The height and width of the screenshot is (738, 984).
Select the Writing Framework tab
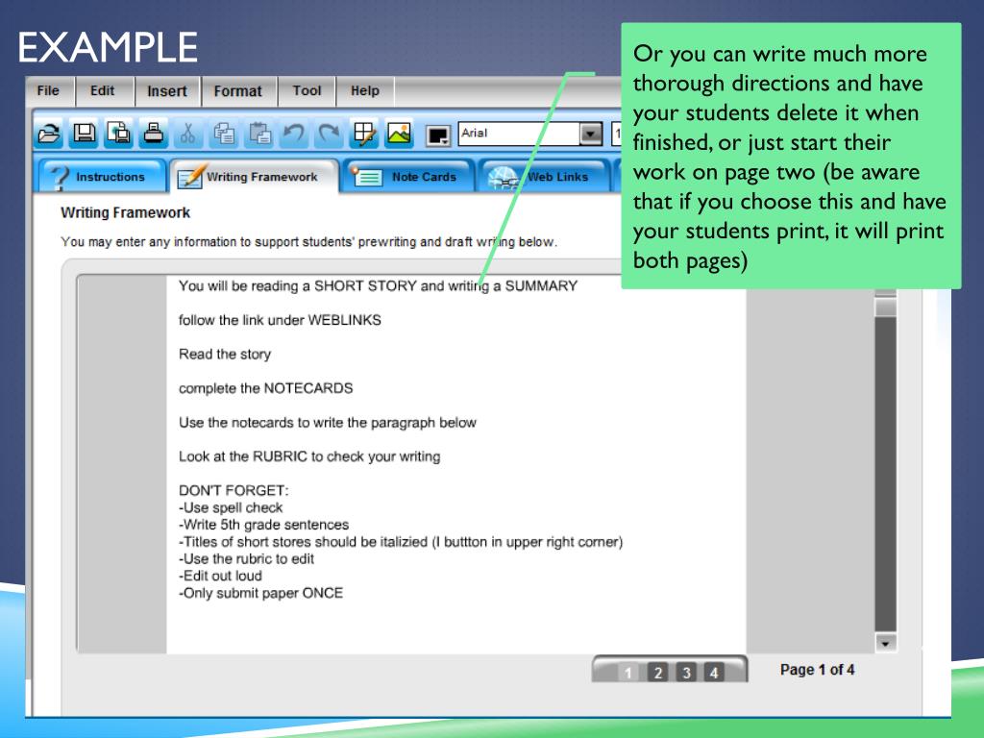pos(255,177)
